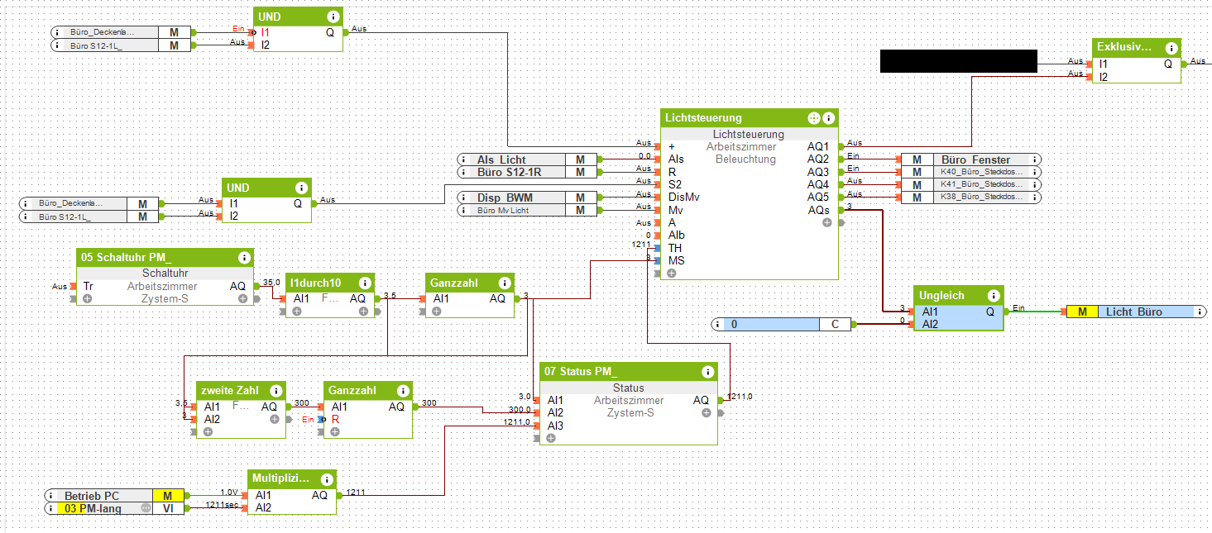This screenshot has height=533, width=1212.
Task: Click info icon of 03 PM-lang input
Action: pos(51,508)
